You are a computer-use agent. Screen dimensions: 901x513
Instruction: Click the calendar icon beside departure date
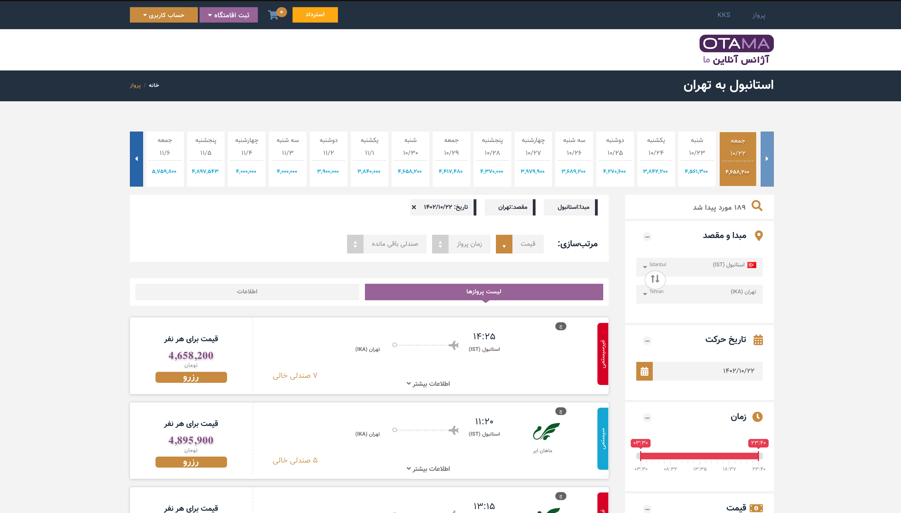(x=644, y=371)
